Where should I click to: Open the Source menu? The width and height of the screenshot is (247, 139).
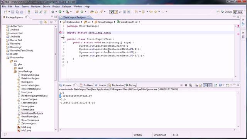tap(25, 7)
